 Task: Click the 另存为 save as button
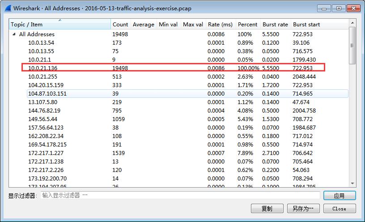coord(303,209)
